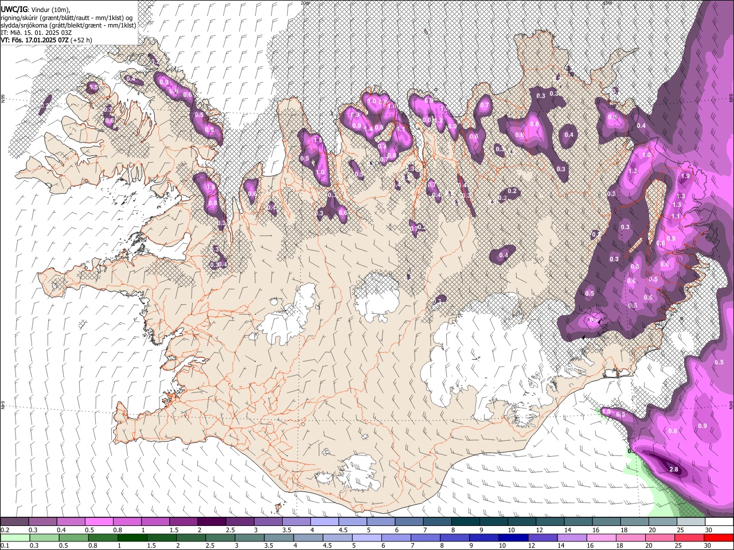Viewport: 734px width, 550px height.
Task: Click the upper legend swatch for 3–3.5
Action: (268, 521)
